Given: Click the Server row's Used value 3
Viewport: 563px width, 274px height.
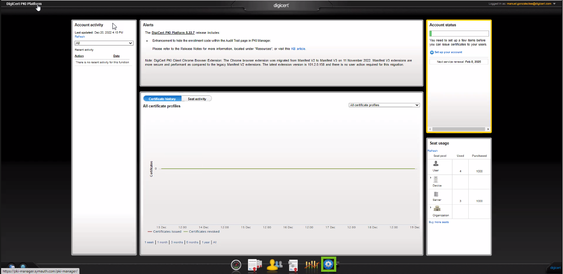Looking at the screenshot, I should (460, 201).
